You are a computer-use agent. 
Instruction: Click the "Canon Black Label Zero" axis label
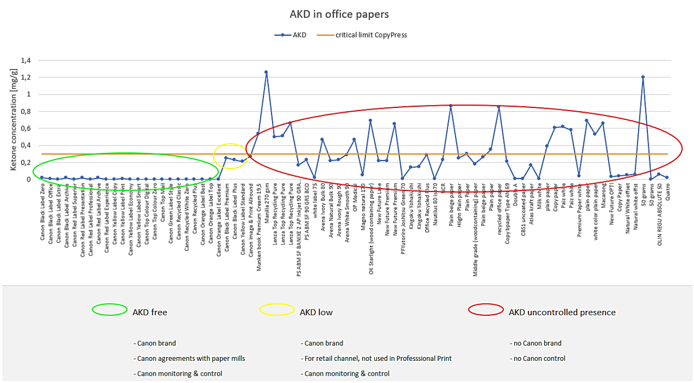[42, 211]
